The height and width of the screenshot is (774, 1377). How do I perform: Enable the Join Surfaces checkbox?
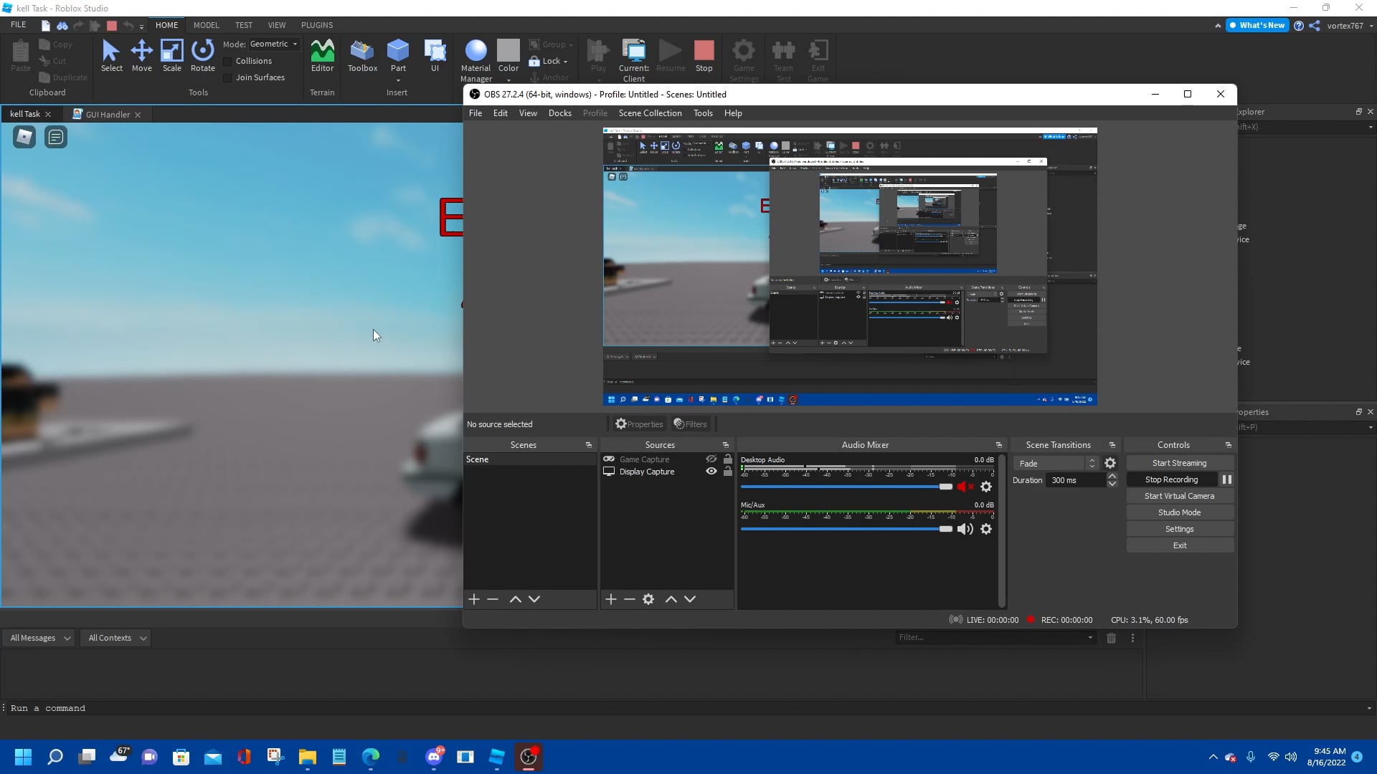228,77
